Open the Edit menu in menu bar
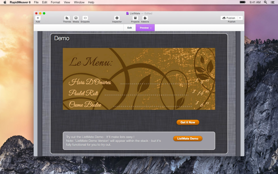The width and height of the screenshot is (278, 174). (45, 2)
